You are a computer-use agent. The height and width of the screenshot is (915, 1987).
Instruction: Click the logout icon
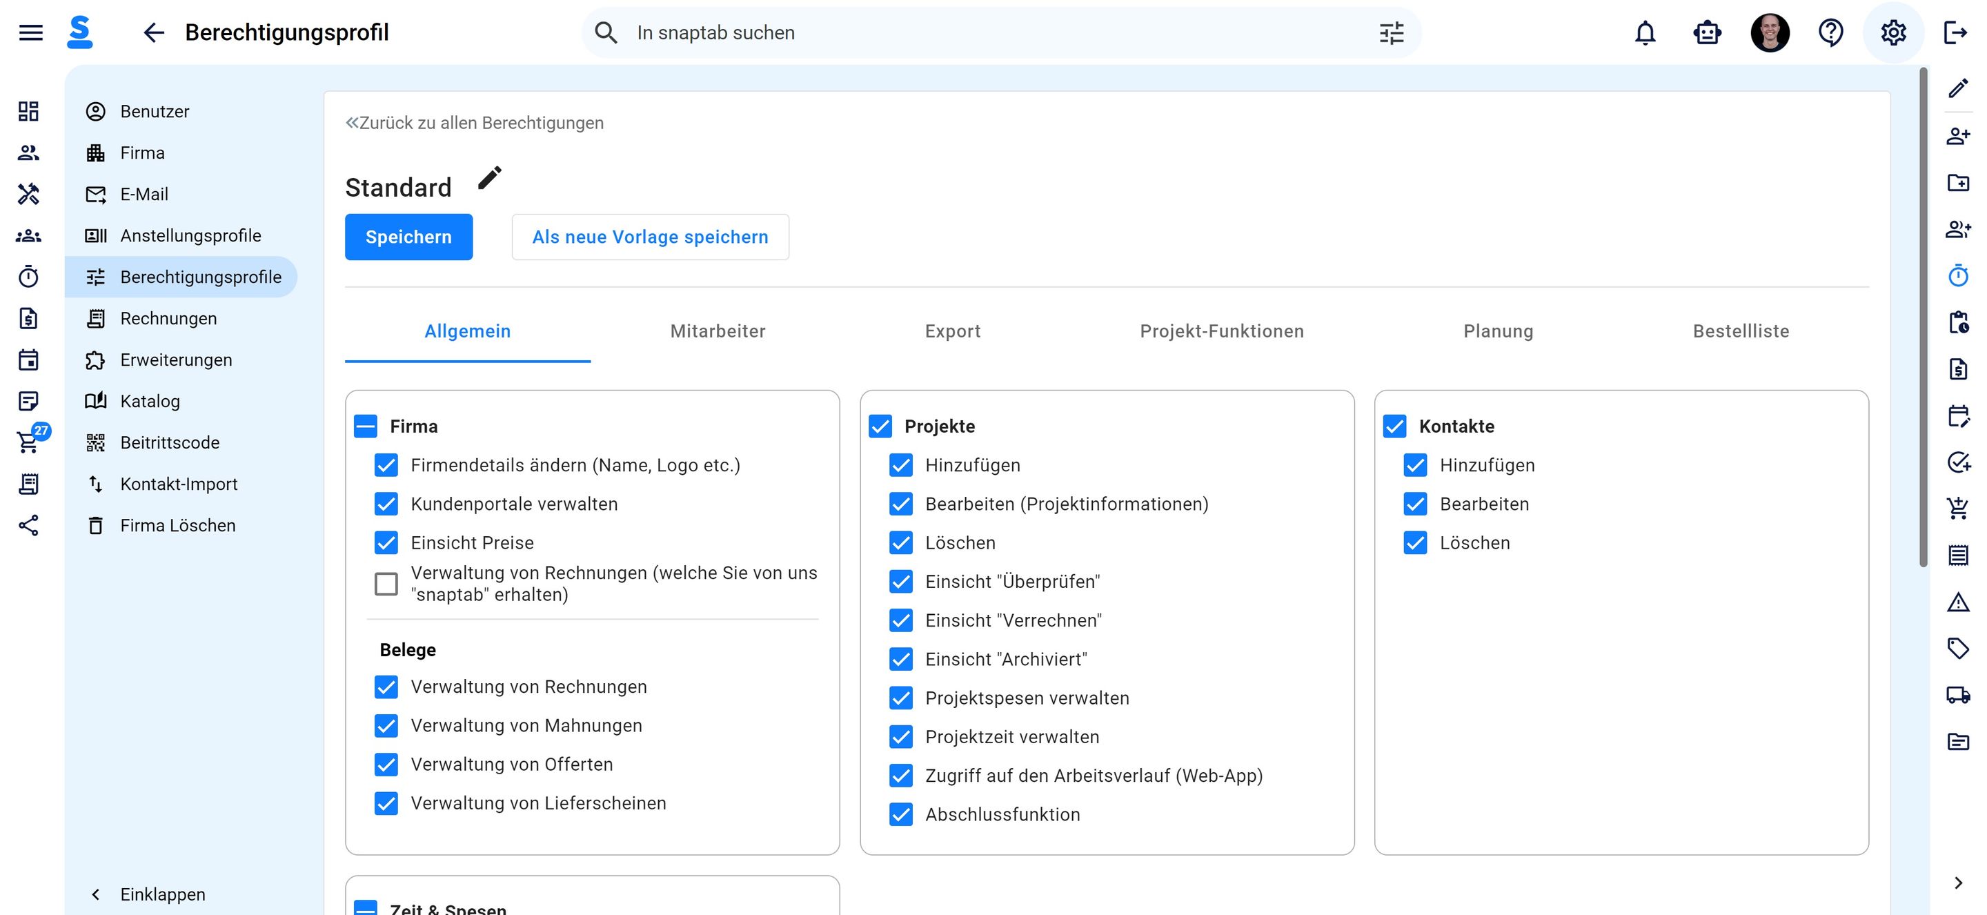point(1955,32)
